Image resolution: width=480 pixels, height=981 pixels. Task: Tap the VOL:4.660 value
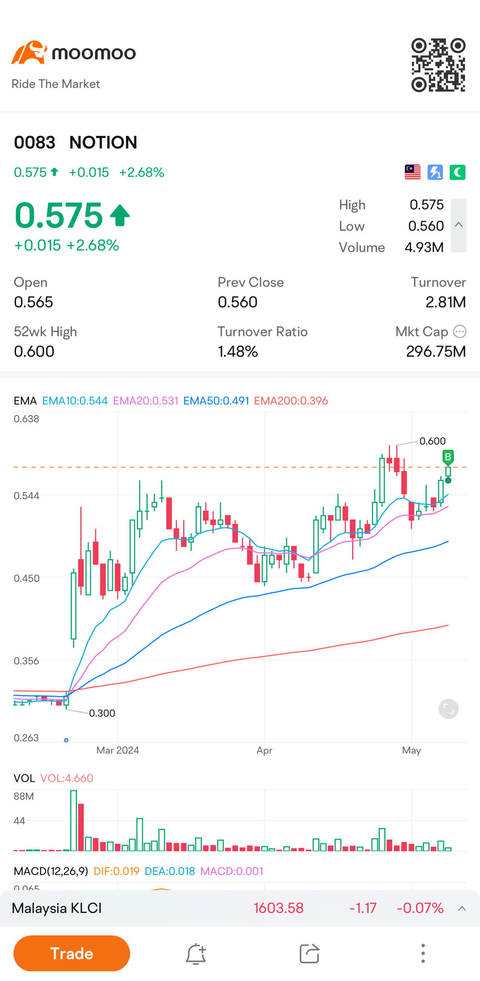coord(67,778)
